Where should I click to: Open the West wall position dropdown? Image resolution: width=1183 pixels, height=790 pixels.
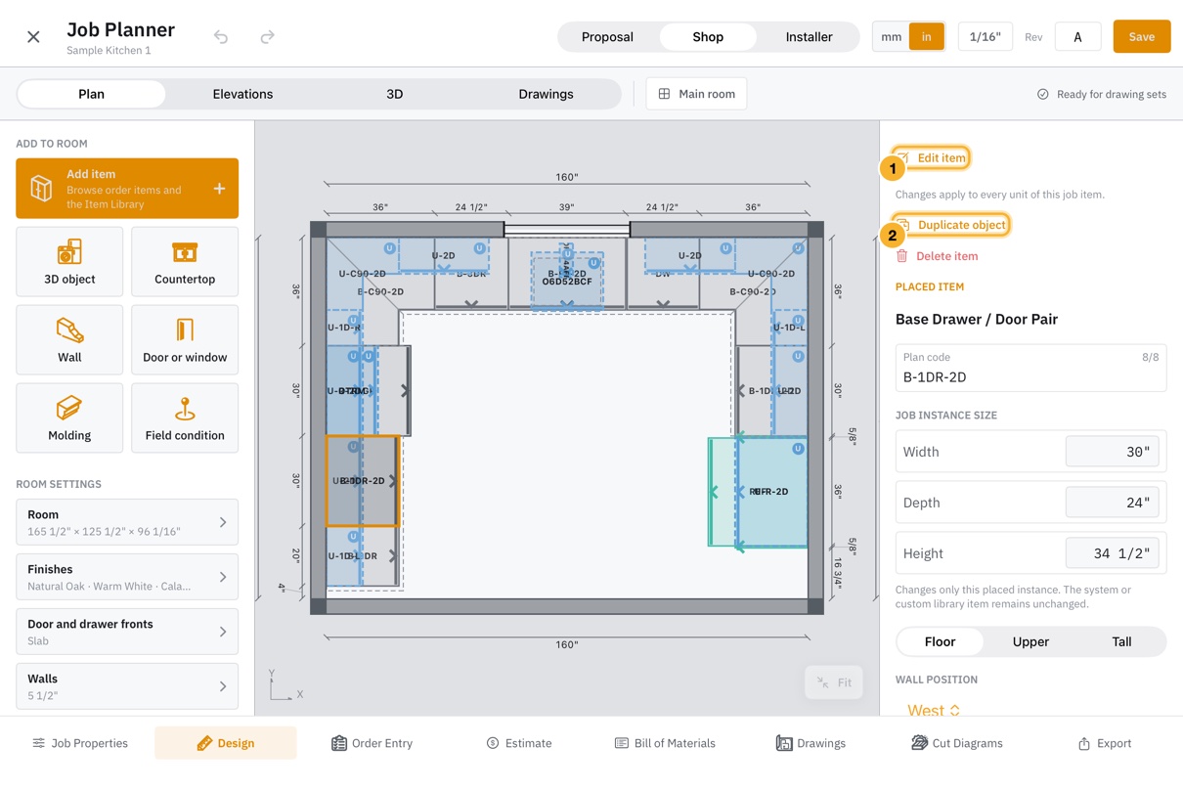934,710
